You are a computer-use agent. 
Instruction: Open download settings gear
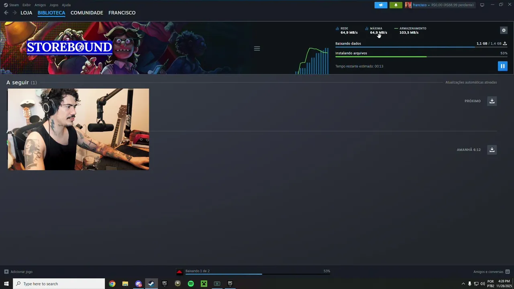504,30
